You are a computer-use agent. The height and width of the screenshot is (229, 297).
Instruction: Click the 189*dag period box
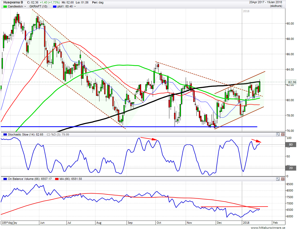(x=7, y=223)
